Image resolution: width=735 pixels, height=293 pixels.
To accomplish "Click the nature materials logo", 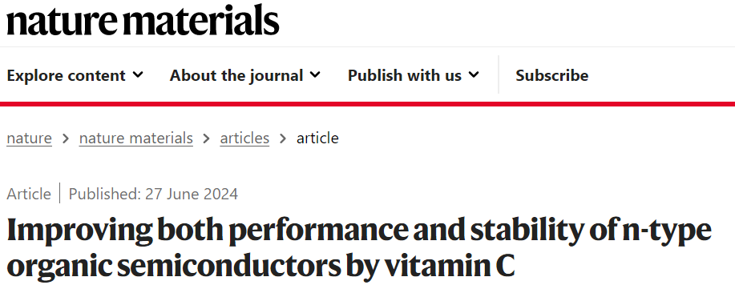I will coord(143,21).
